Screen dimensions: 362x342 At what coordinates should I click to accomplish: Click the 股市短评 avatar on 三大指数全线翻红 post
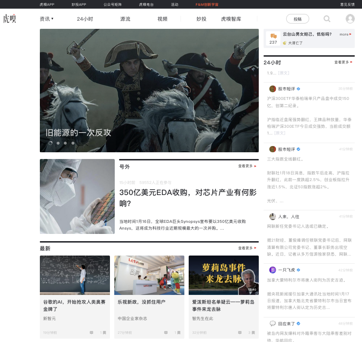pos(273,149)
